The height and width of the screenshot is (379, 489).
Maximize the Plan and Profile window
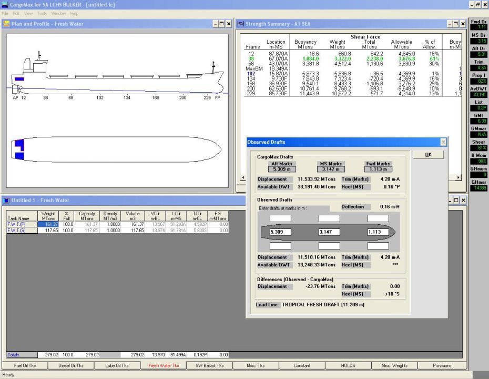click(x=222, y=24)
